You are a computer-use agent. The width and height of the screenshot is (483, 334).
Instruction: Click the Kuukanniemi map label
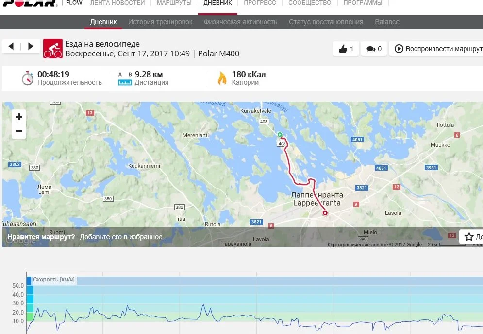144,166
